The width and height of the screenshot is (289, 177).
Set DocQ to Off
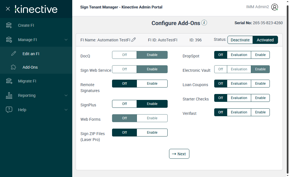[x=124, y=55]
